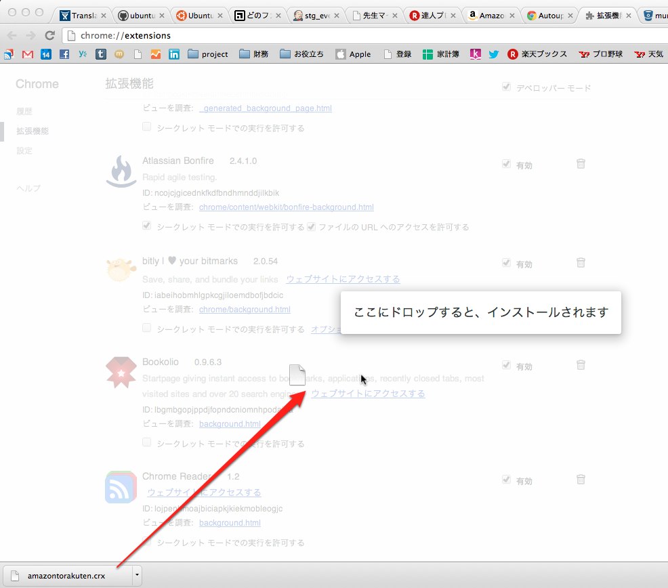Delete Bookolio with trash icon
The image size is (668, 588).
581,364
